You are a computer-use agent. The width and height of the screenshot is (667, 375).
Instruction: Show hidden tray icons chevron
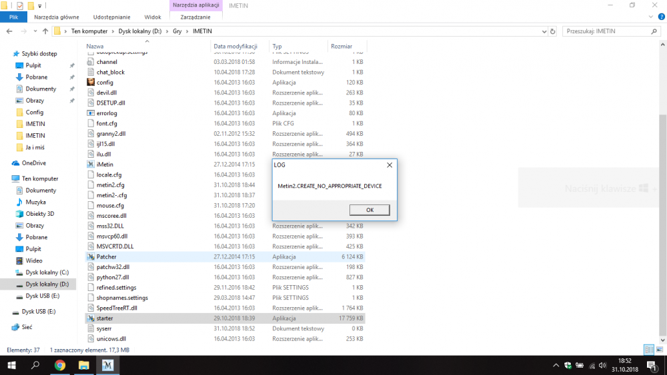click(556, 365)
